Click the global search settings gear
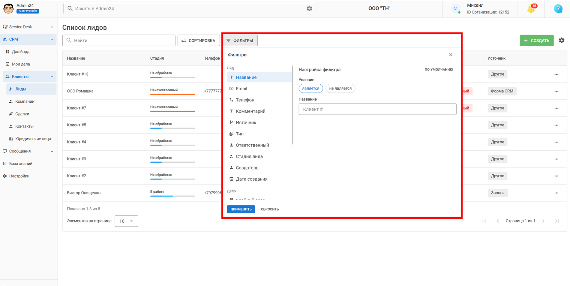 [309, 9]
